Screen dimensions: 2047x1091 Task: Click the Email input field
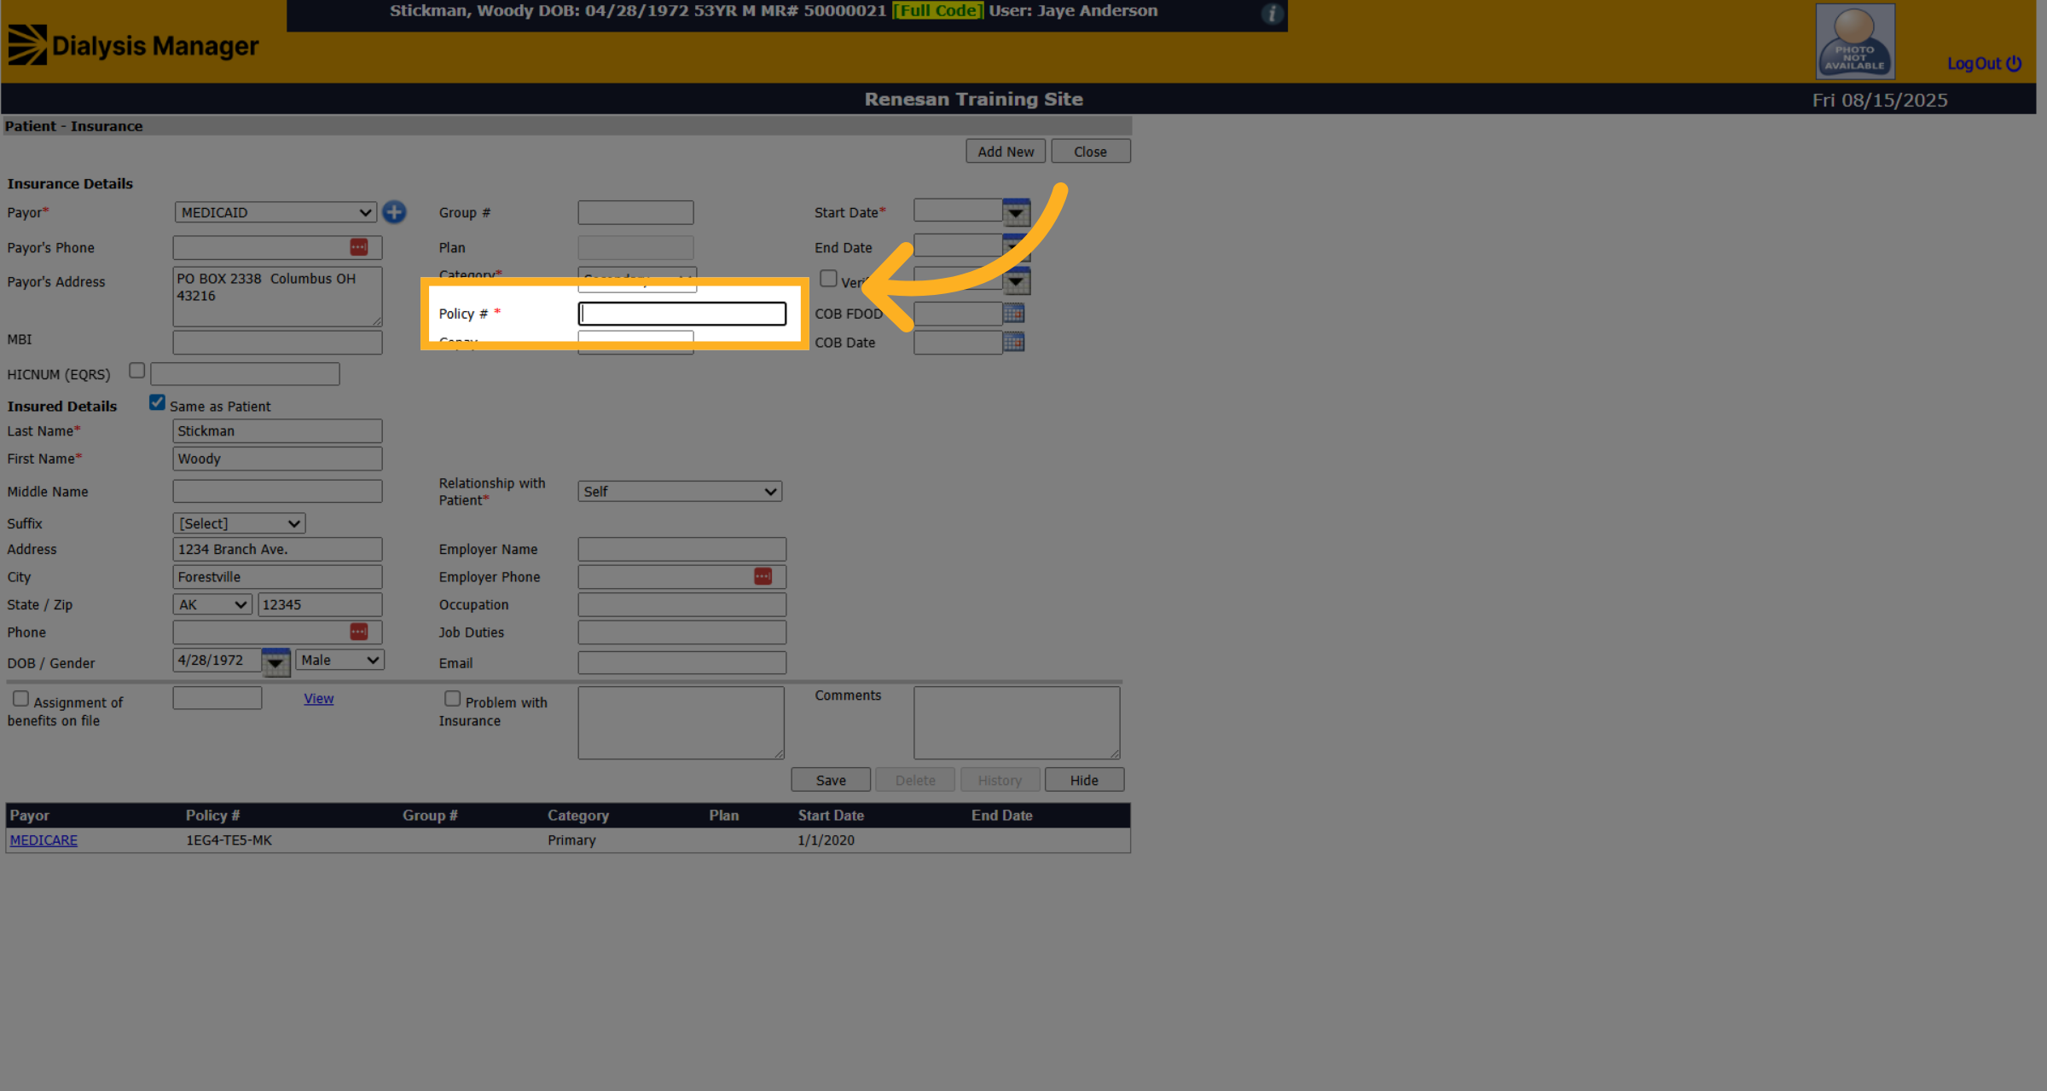681,662
